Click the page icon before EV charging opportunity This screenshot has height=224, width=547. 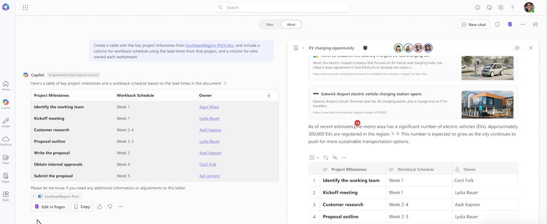coord(296,48)
